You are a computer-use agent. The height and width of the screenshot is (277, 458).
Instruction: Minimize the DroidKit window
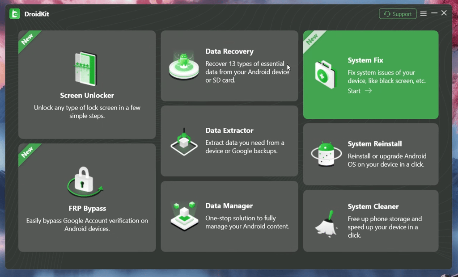click(x=434, y=13)
